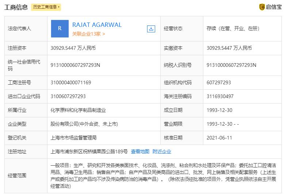
Task: Click the 海关注册编码 label cell
Action: tap(182, 97)
